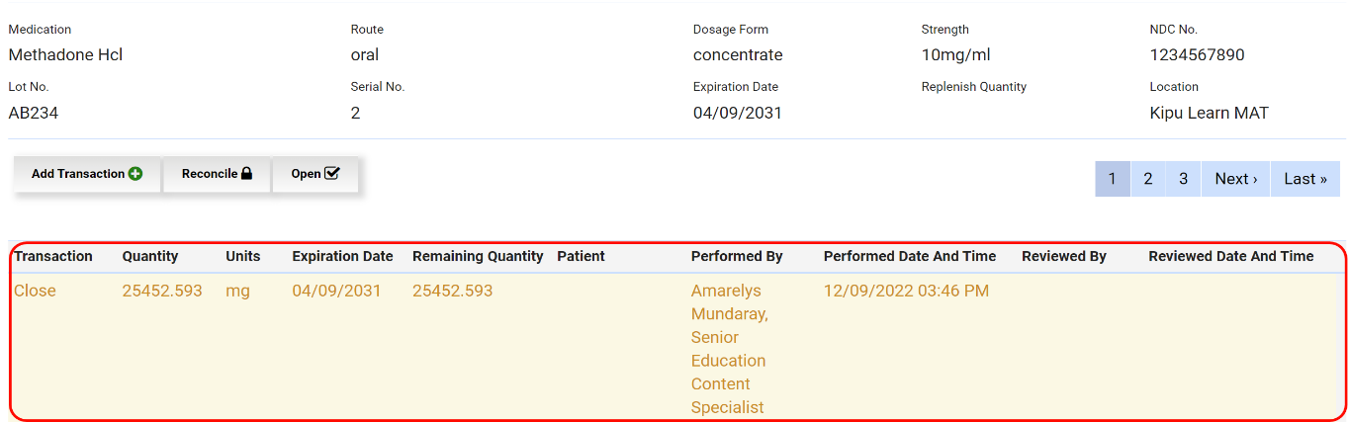Click the green plus icon on Add Transaction

[135, 174]
